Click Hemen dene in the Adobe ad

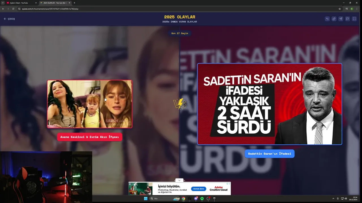(199, 189)
